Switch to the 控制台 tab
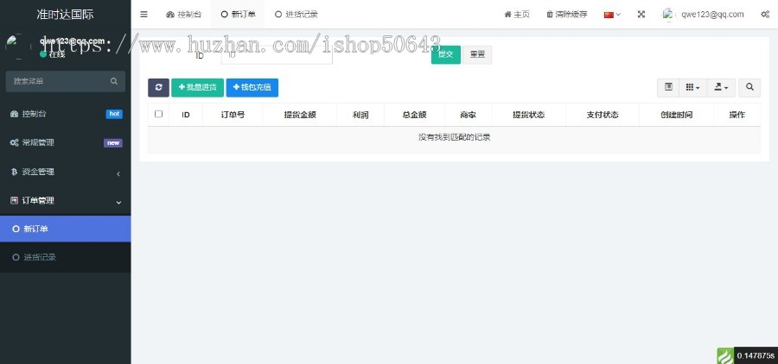This screenshot has height=364, width=778. click(x=184, y=15)
